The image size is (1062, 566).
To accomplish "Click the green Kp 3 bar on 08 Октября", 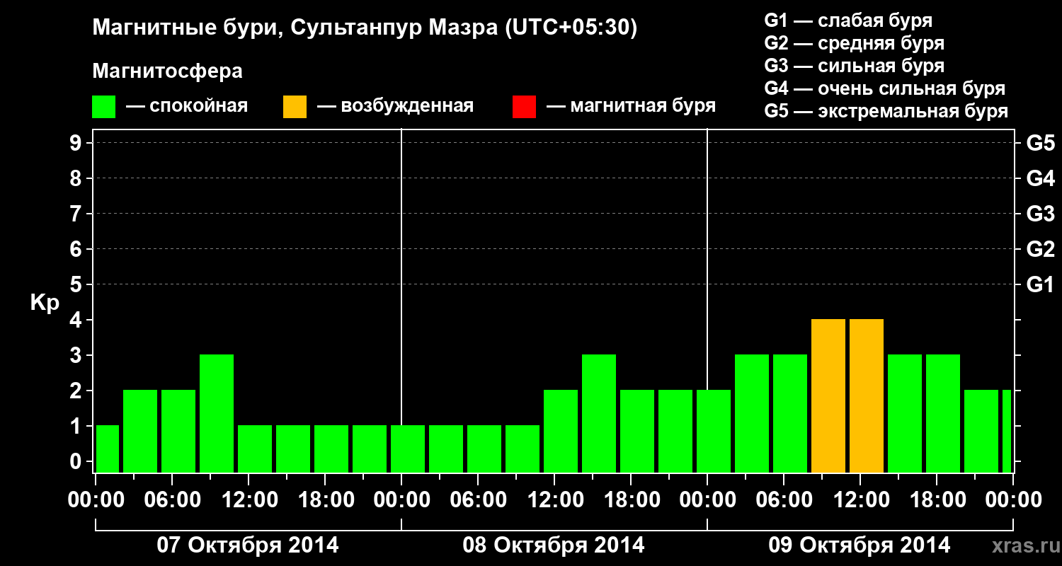I will (599, 413).
